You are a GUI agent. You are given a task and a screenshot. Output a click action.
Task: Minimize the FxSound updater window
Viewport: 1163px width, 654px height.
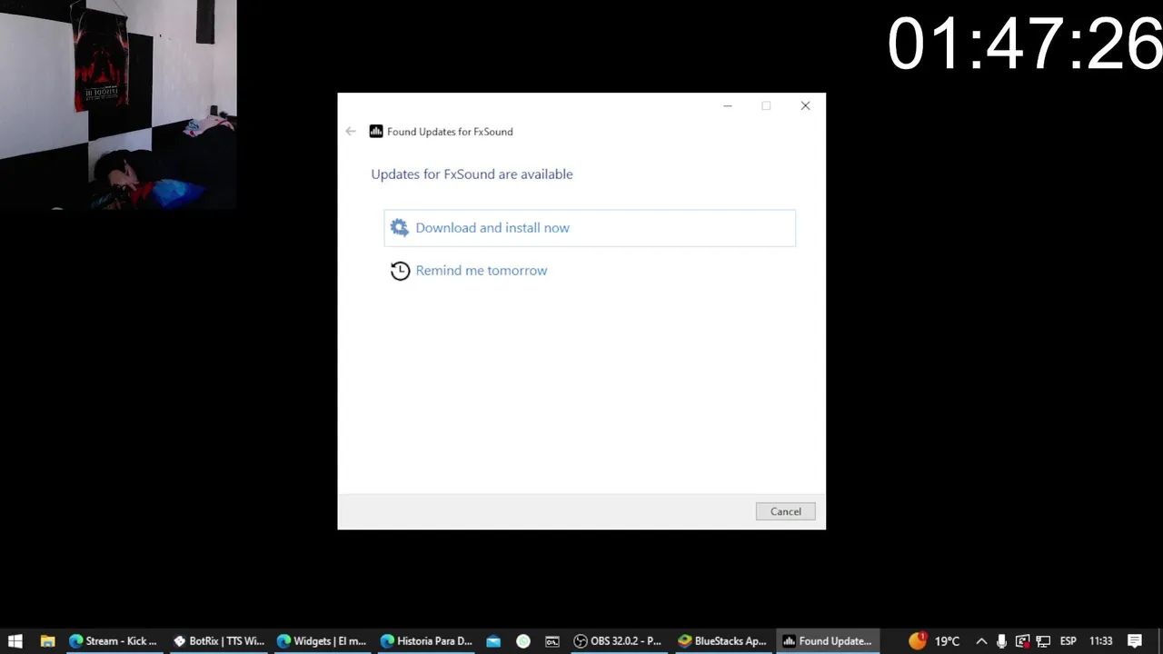point(728,106)
